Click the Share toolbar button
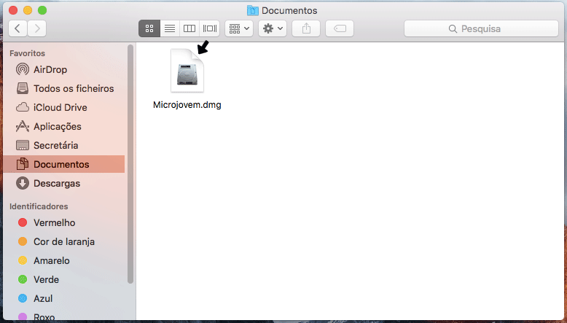This screenshot has width=567, height=323. (306, 28)
